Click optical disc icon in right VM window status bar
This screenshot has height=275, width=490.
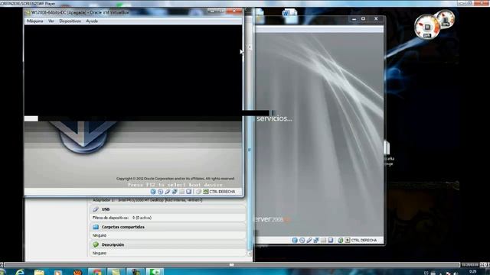point(302,240)
